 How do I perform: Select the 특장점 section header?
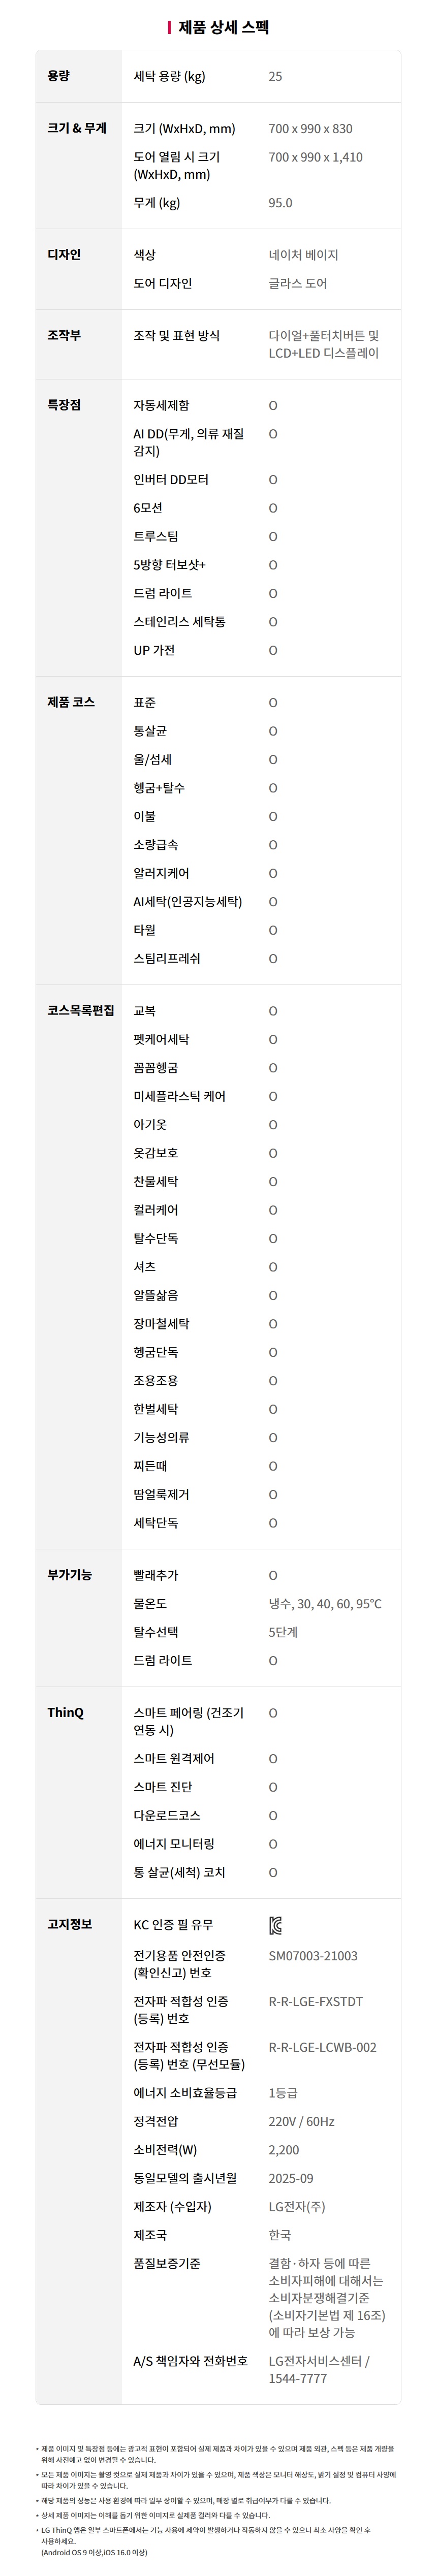(x=64, y=405)
